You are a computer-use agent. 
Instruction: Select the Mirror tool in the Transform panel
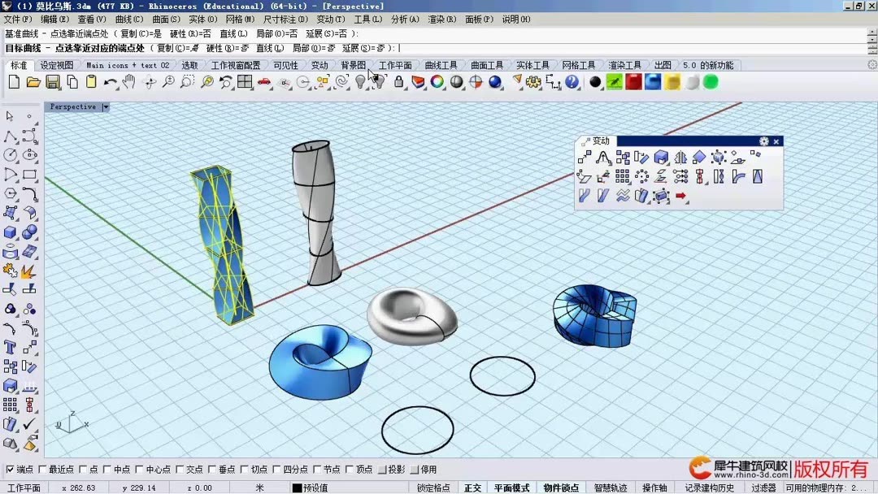tap(680, 156)
